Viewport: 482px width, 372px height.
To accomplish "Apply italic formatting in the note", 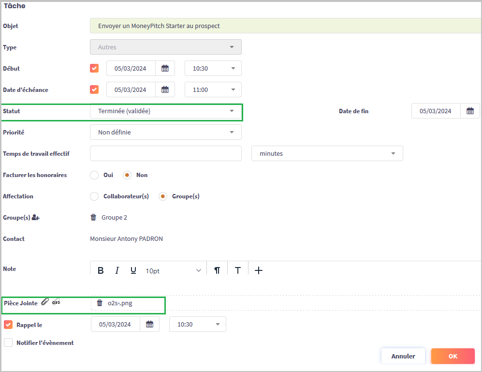I will pos(117,271).
